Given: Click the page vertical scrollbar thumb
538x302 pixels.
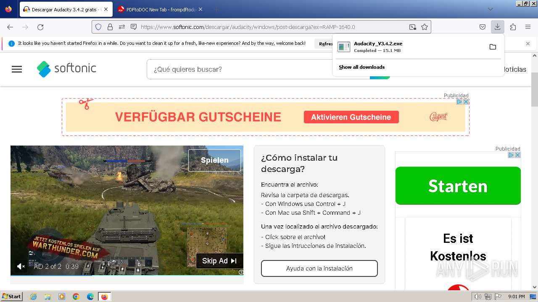Looking at the screenshot, I should pyautogui.click(x=535, y=89).
